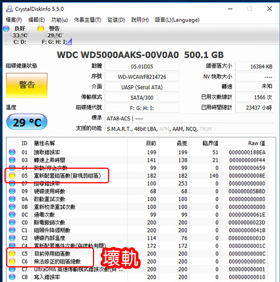
Task: Open the 編輯(E) menu
Action: (x=36, y=20)
